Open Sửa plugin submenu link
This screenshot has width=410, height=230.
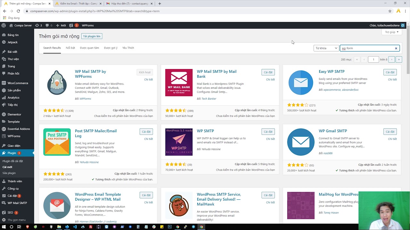(x=9, y=173)
